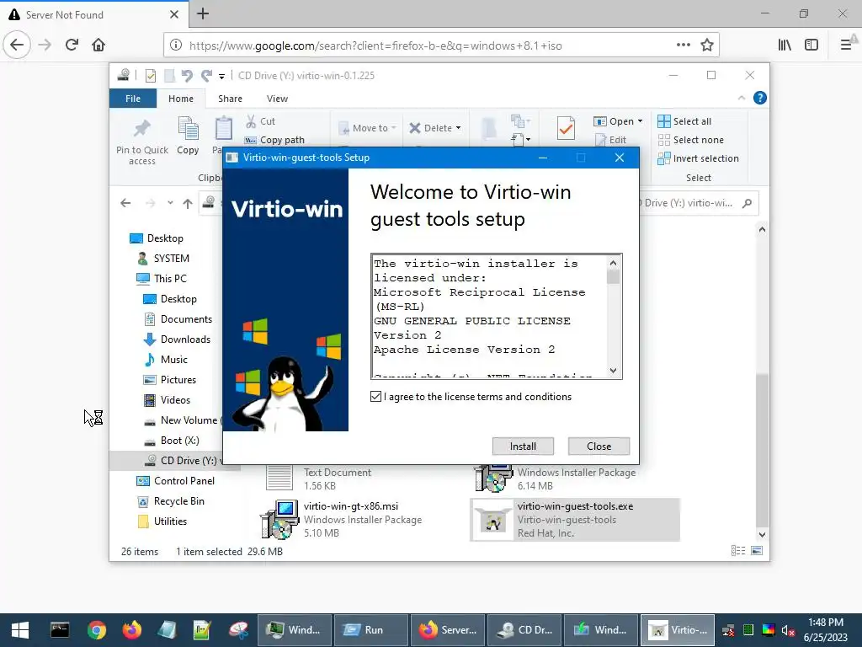Click redo icon in Explorer title bar
Screen dimensions: 862x647
click(207, 75)
